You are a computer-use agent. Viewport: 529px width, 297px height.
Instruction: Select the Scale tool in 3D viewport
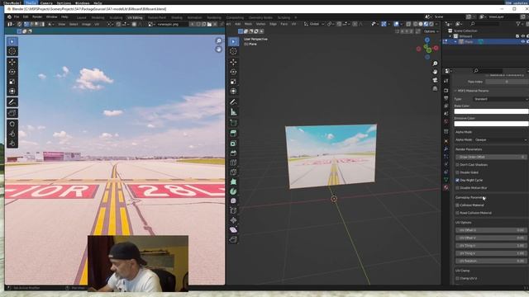tap(233, 82)
